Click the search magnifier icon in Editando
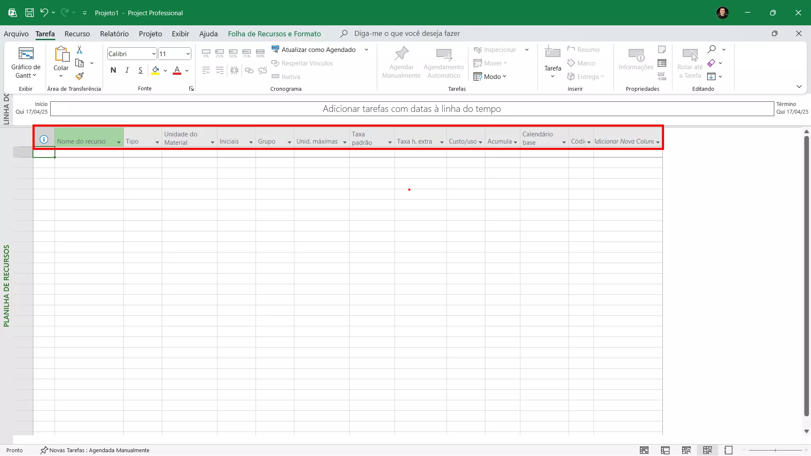 [712, 49]
